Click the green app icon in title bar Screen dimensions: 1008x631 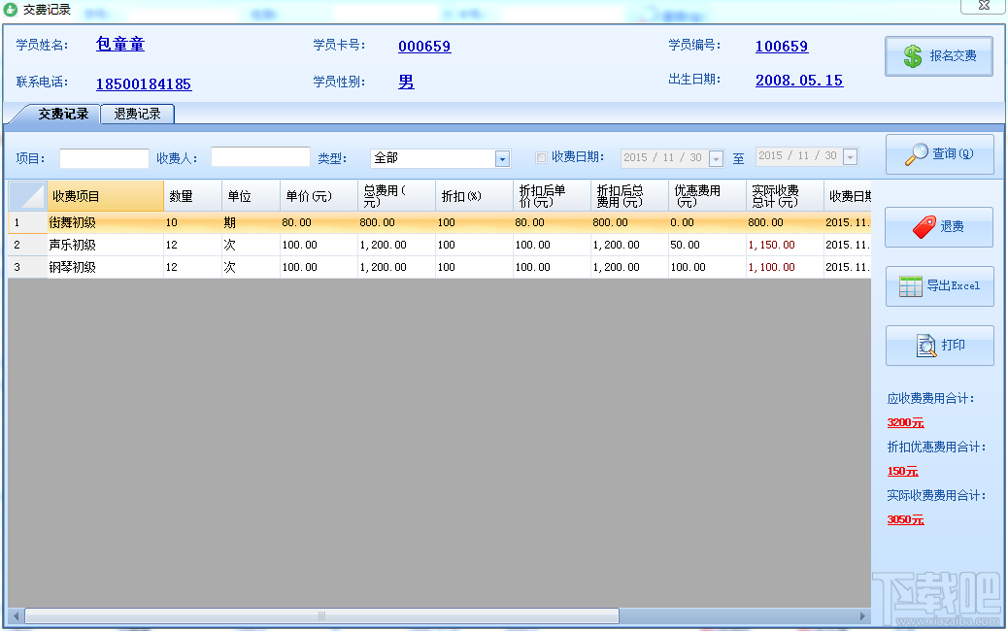11,9
